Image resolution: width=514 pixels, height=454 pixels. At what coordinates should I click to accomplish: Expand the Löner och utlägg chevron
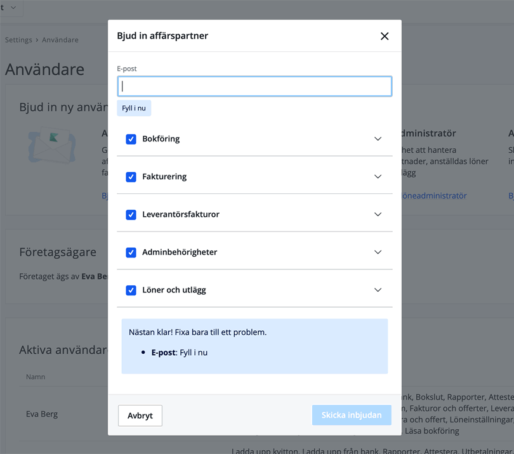tap(378, 290)
